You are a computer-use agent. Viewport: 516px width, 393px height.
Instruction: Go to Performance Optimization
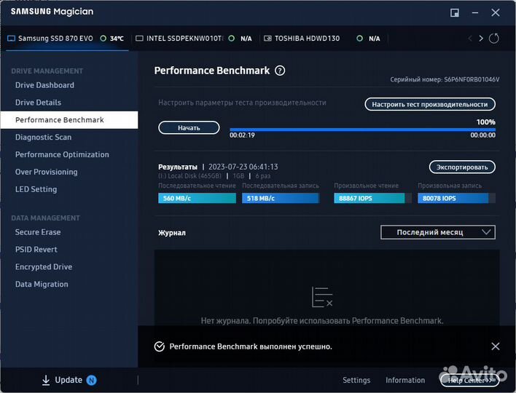tap(62, 154)
